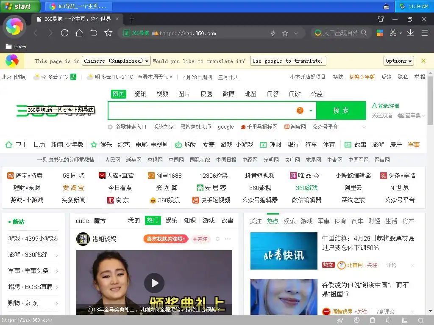Click the gear icon beside 谷歌搜索入口
This screenshot has height=325, width=434.
[110, 127]
